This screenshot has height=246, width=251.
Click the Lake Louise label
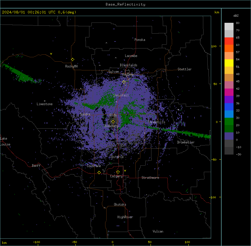click(x=5, y=141)
